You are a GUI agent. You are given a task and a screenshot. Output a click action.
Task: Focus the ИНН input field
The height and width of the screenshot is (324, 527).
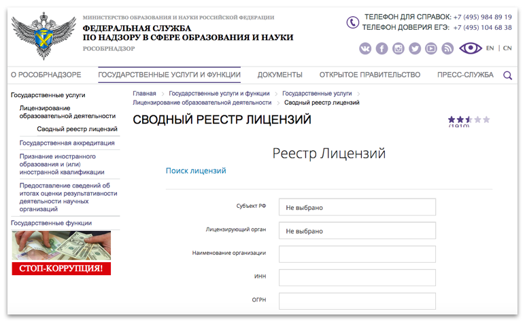tap(357, 278)
